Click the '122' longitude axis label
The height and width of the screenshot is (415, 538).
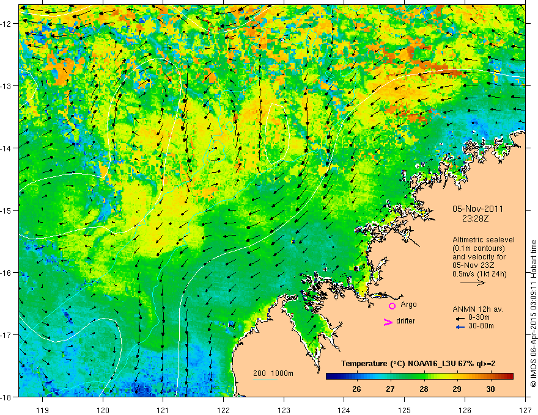(223, 410)
